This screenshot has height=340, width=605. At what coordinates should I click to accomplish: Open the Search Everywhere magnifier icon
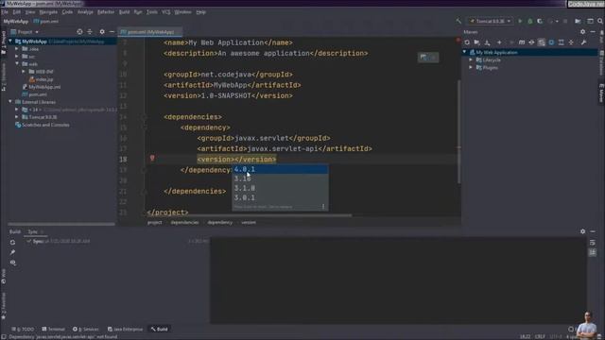(600, 21)
